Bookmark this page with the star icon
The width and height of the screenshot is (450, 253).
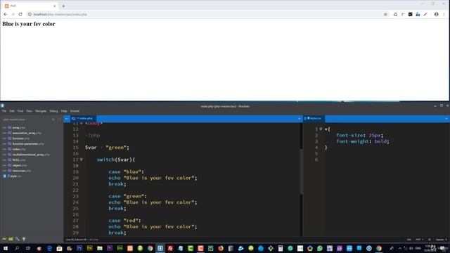385,14
